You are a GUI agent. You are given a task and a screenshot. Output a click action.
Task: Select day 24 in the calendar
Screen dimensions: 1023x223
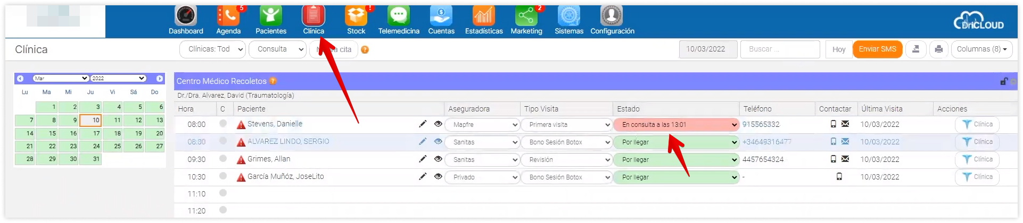[x=90, y=146]
